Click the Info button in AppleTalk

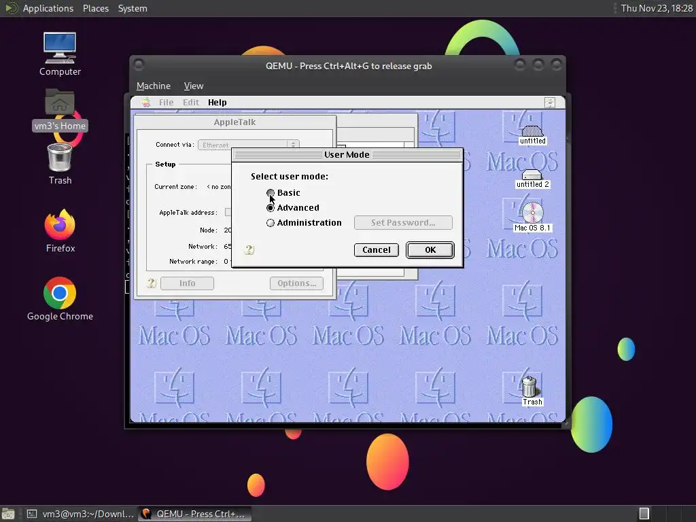(x=187, y=283)
